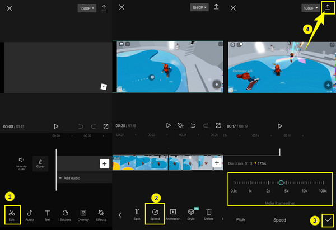Add a clip with plus button in middle panel
Screen dimensions: 336x230
[217, 163]
